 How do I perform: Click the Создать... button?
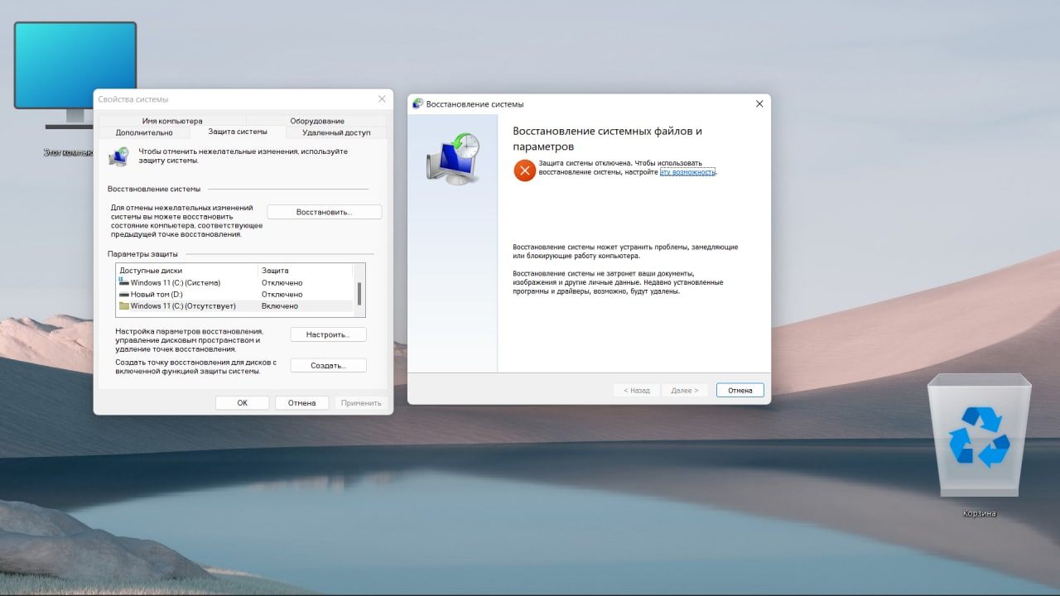[328, 365]
